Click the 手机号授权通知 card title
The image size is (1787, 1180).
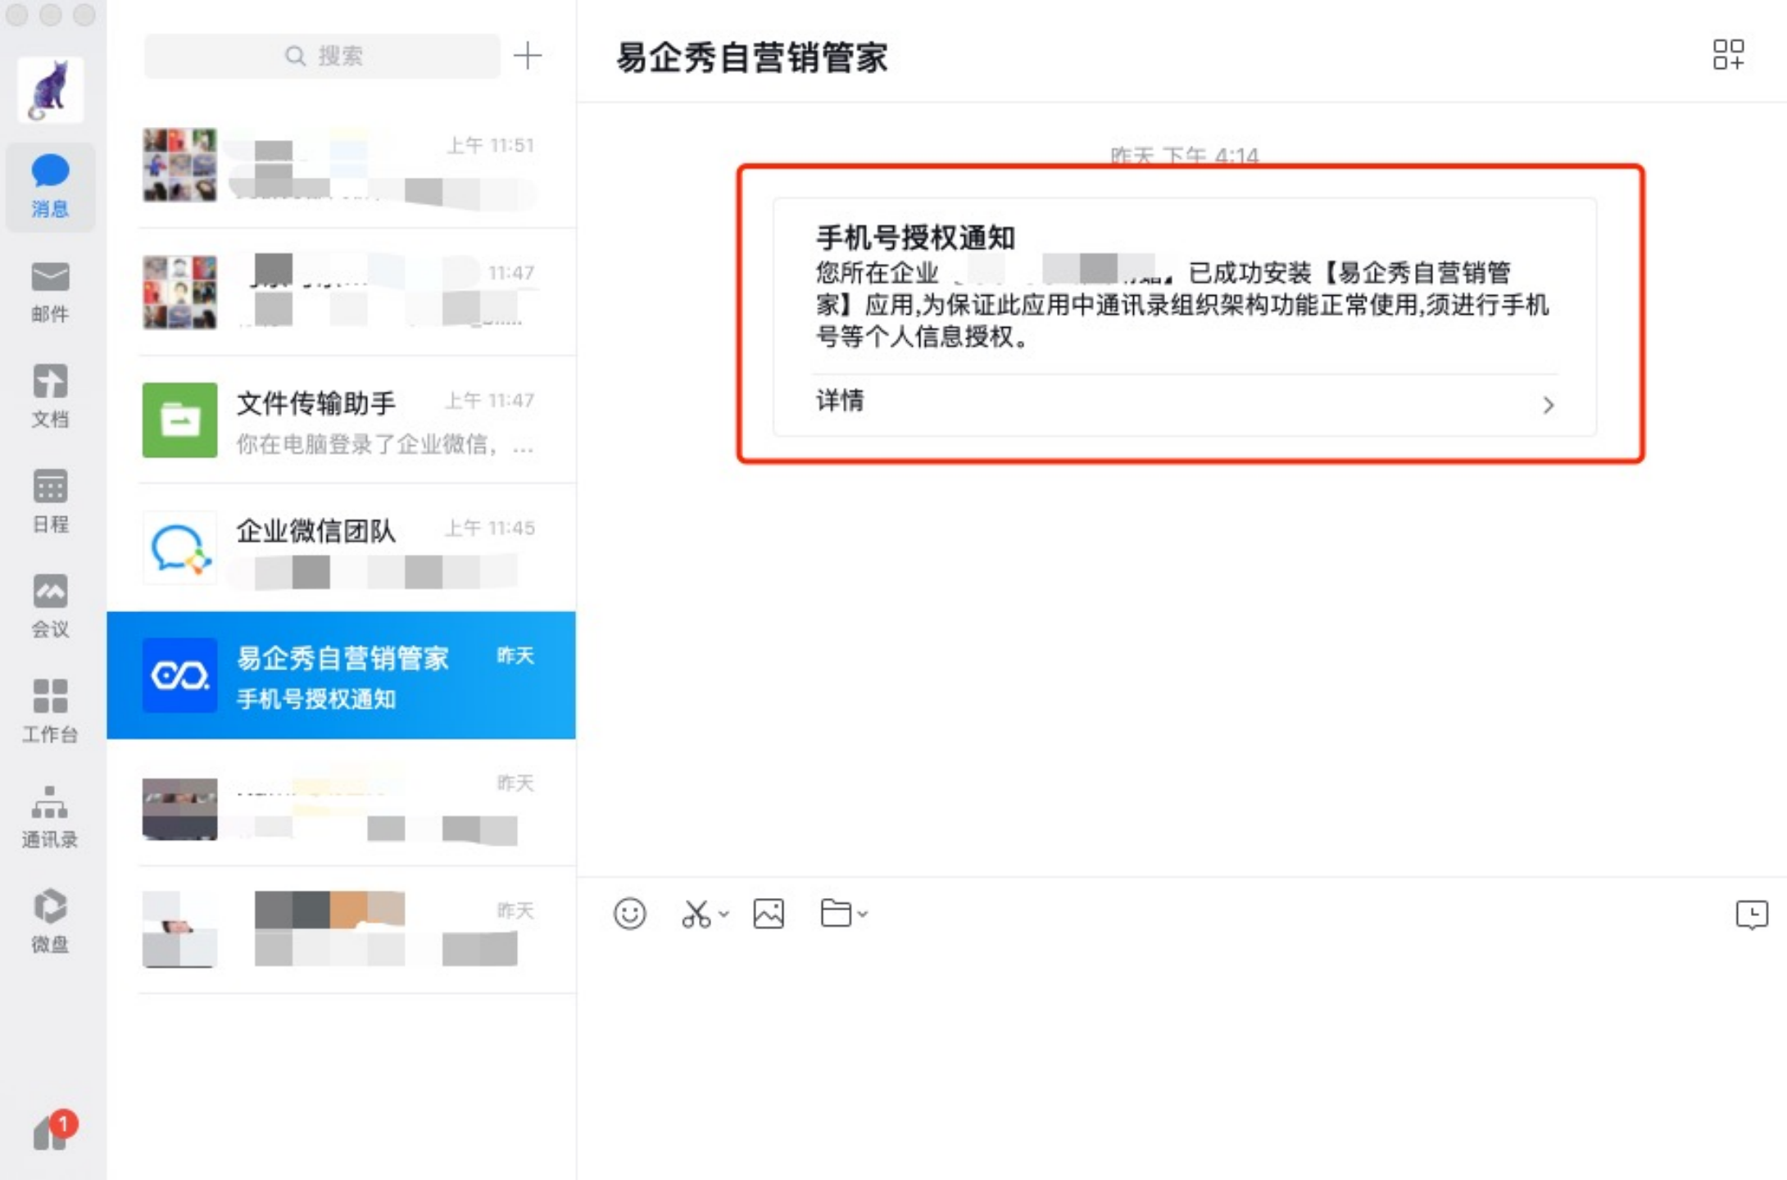[x=915, y=238]
